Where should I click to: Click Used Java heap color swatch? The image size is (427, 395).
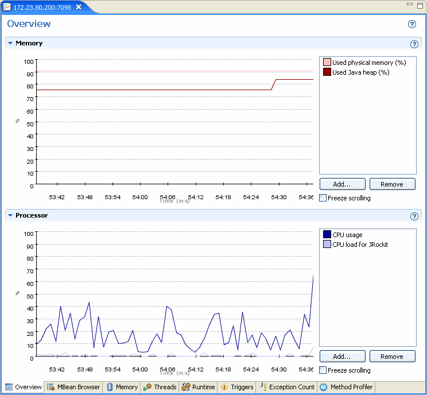point(327,72)
